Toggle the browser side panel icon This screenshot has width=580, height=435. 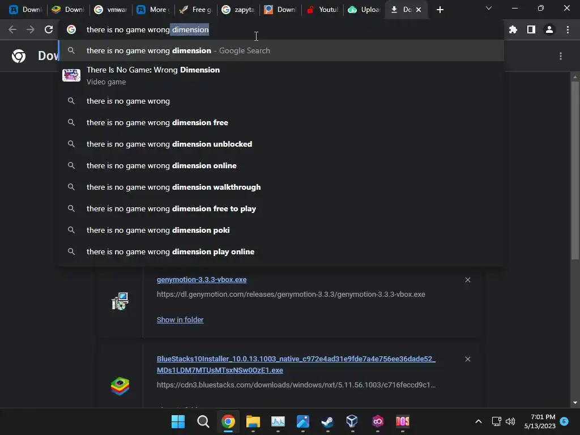click(x=531, y=29)
